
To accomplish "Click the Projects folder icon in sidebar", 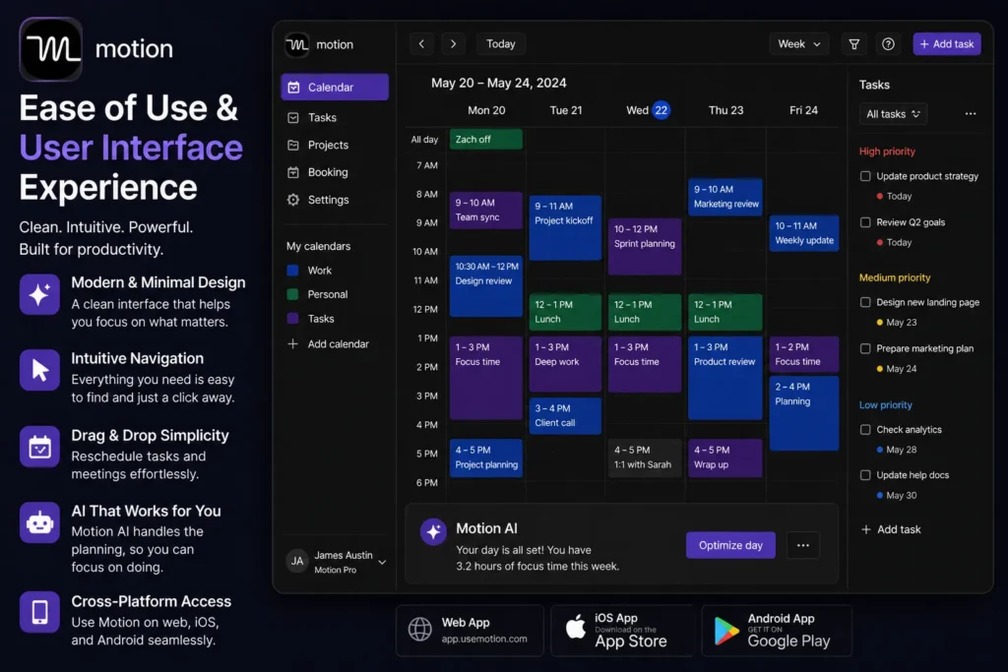I will click(x=293, y=146).
